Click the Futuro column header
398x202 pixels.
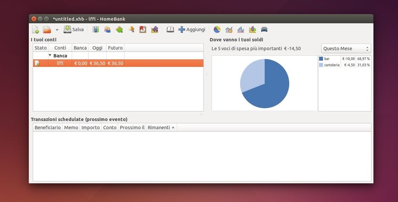pyautogui.click(x=115, y=48)
